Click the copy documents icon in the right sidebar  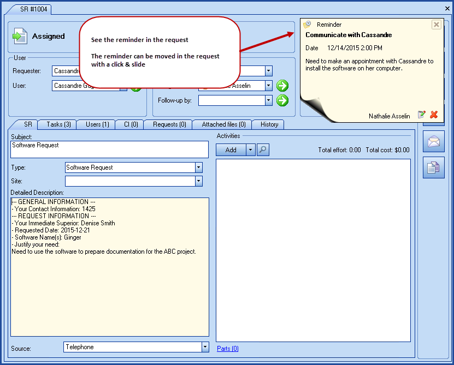click(x=433, y=167)
